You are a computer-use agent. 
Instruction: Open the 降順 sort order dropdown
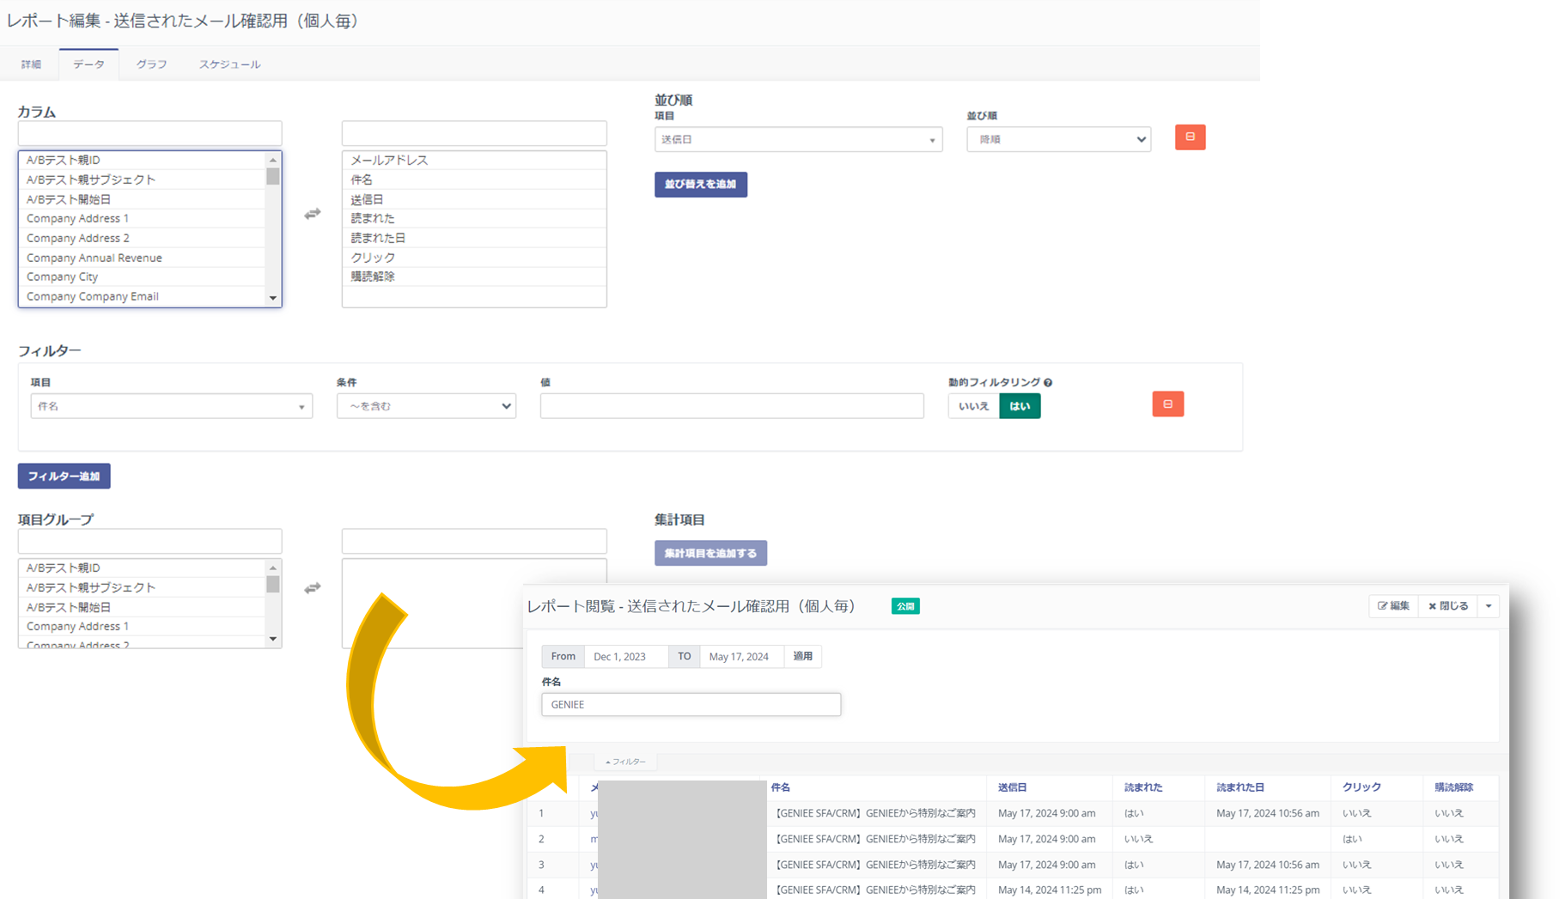[1058, 140]
